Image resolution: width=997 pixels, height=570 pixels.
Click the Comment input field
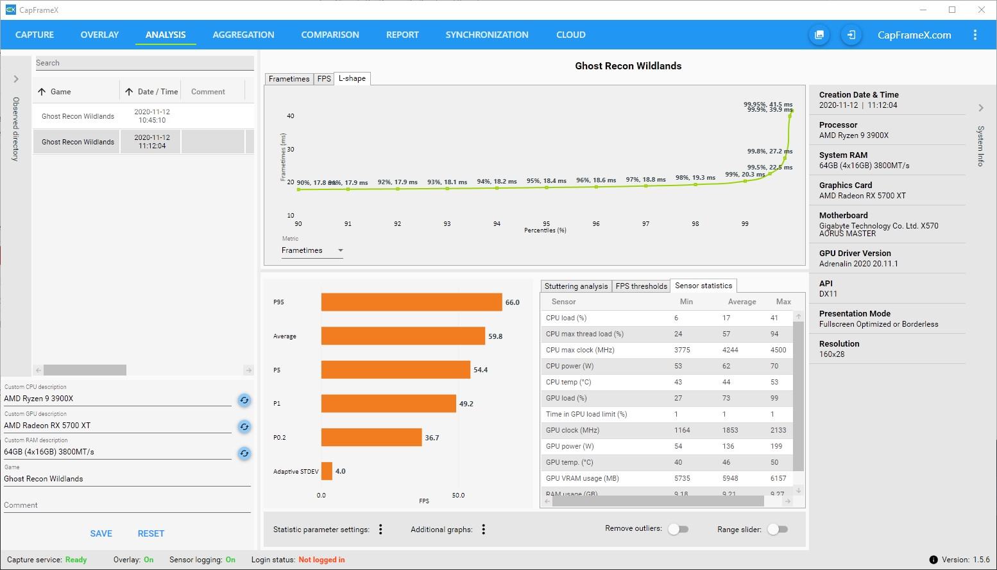[x=127, y=505]
